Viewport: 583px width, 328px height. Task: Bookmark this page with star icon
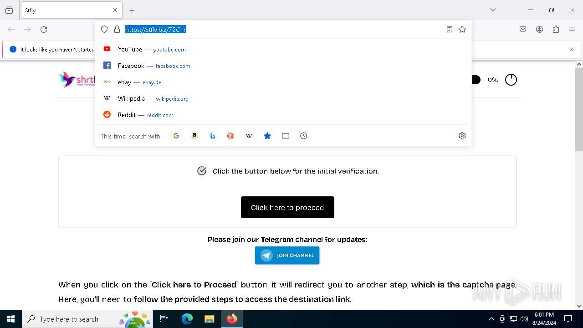click(x=462, y=29)
